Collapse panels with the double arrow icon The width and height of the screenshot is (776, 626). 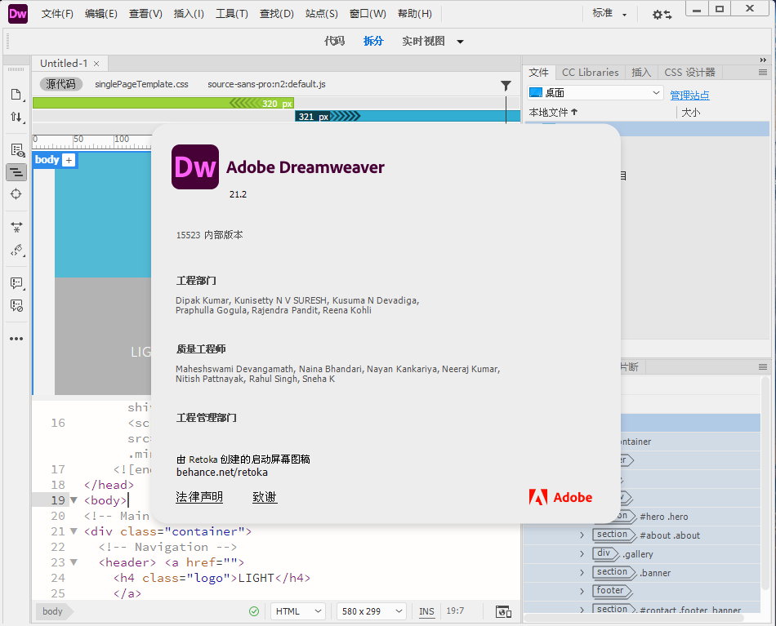[x=763, y=60]
